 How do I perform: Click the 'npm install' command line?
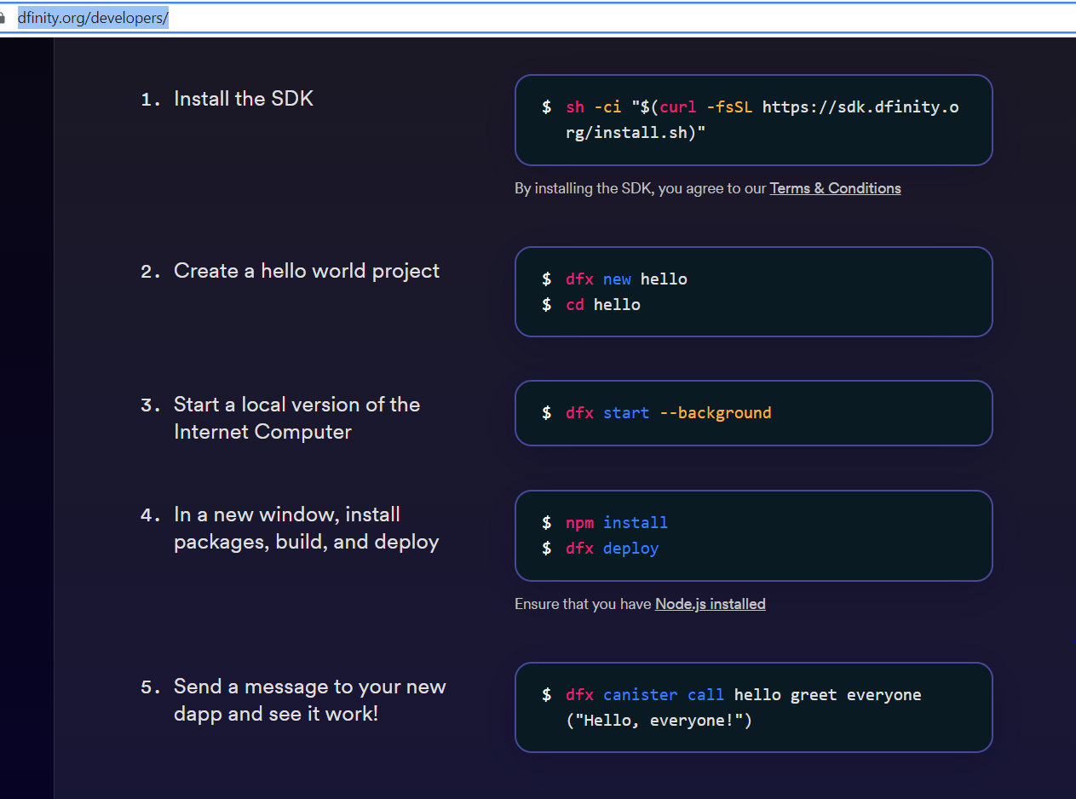[604, 523]
